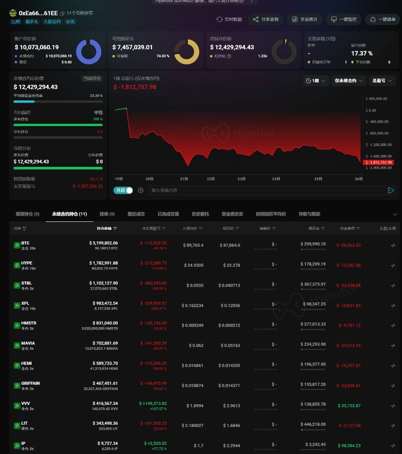
Task: Click the margin usage progress bar
Action: tap(58, 101)
